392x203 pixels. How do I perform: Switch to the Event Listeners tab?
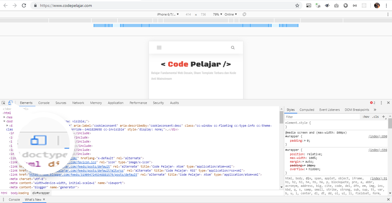click(329, 110)
